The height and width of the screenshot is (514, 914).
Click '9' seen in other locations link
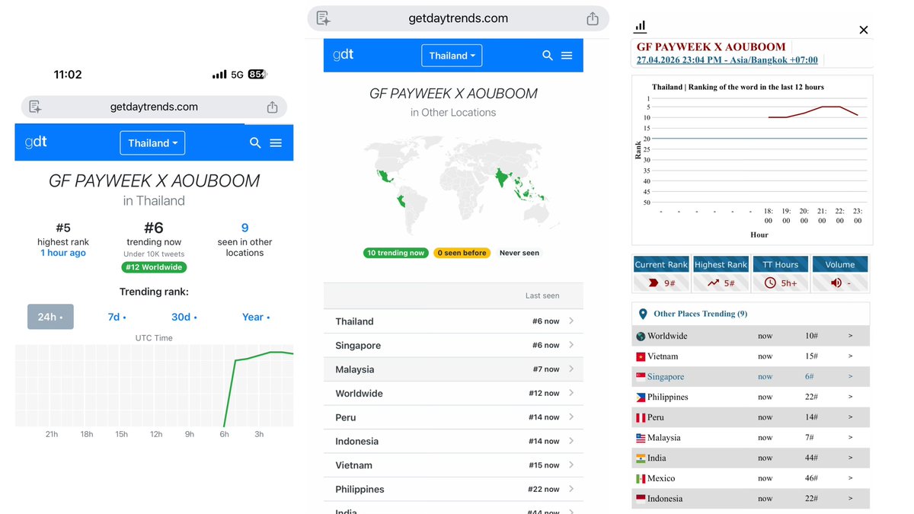(244, 228)
